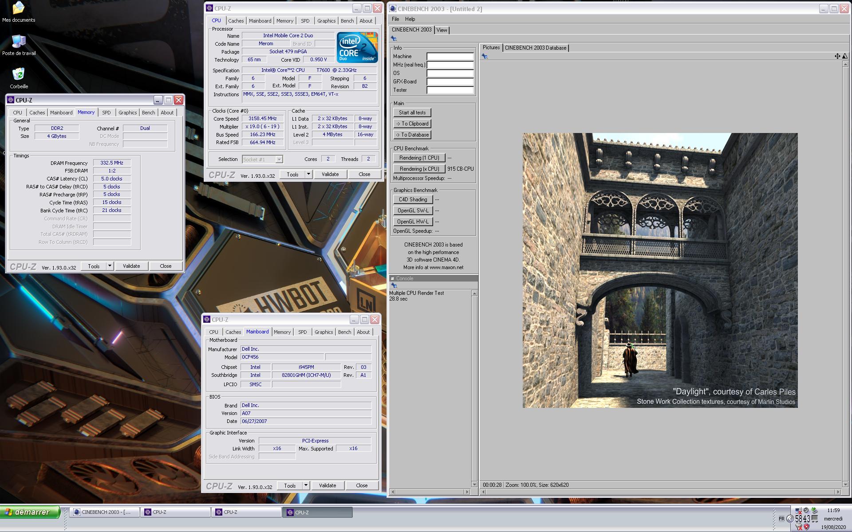Viewport: 852px width, 532px height.
Task: Click Console horizontal scrollbar left arrow
Action: [x=392, y=492]
